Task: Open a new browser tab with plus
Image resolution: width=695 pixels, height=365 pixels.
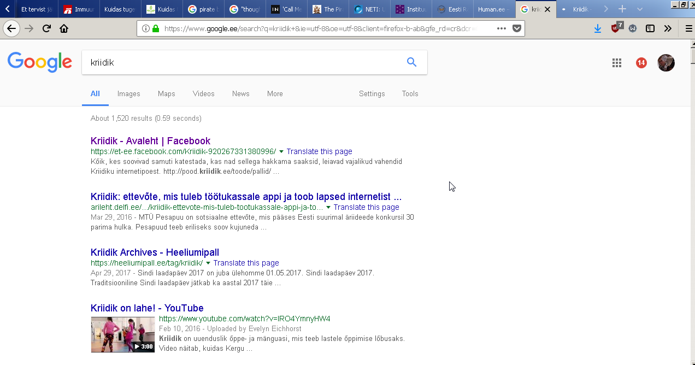Action: pos(622,9)
